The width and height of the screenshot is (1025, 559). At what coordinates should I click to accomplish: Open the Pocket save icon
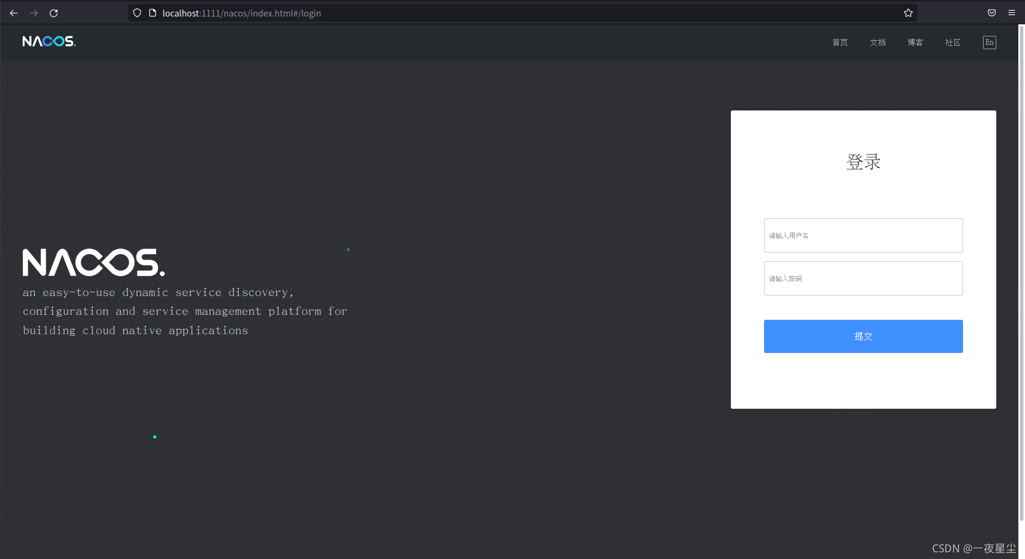click(992, 13)
